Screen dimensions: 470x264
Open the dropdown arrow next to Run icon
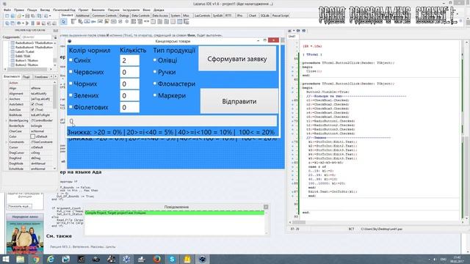click(23, 23)
